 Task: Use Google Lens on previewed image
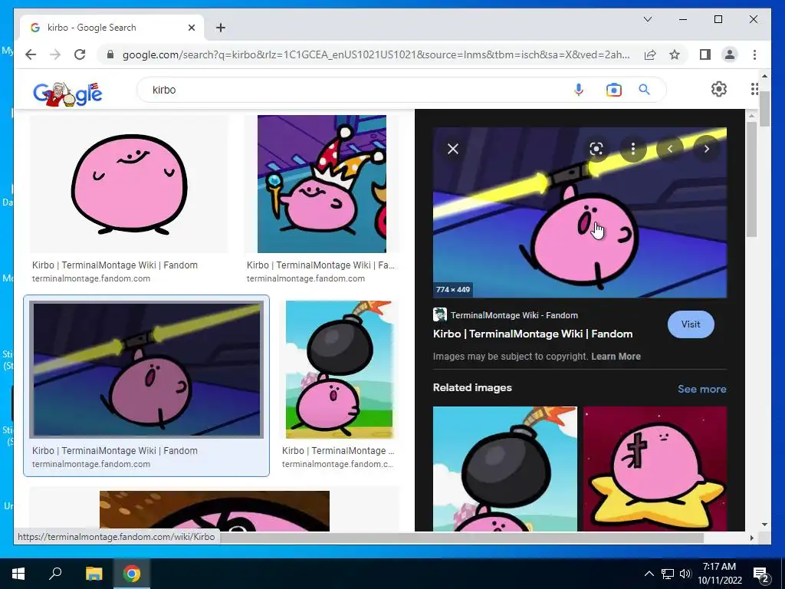point(596,149)
